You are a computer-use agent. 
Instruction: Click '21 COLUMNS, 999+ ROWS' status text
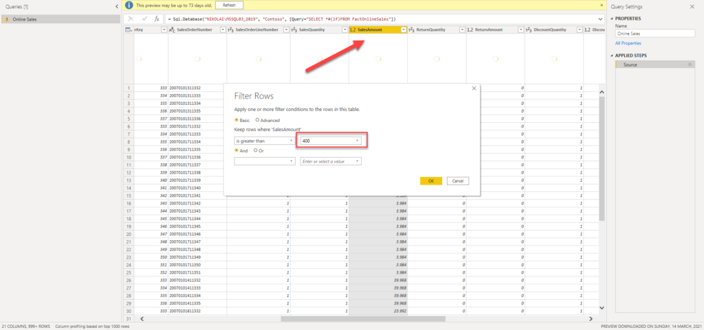click(26, 327)
